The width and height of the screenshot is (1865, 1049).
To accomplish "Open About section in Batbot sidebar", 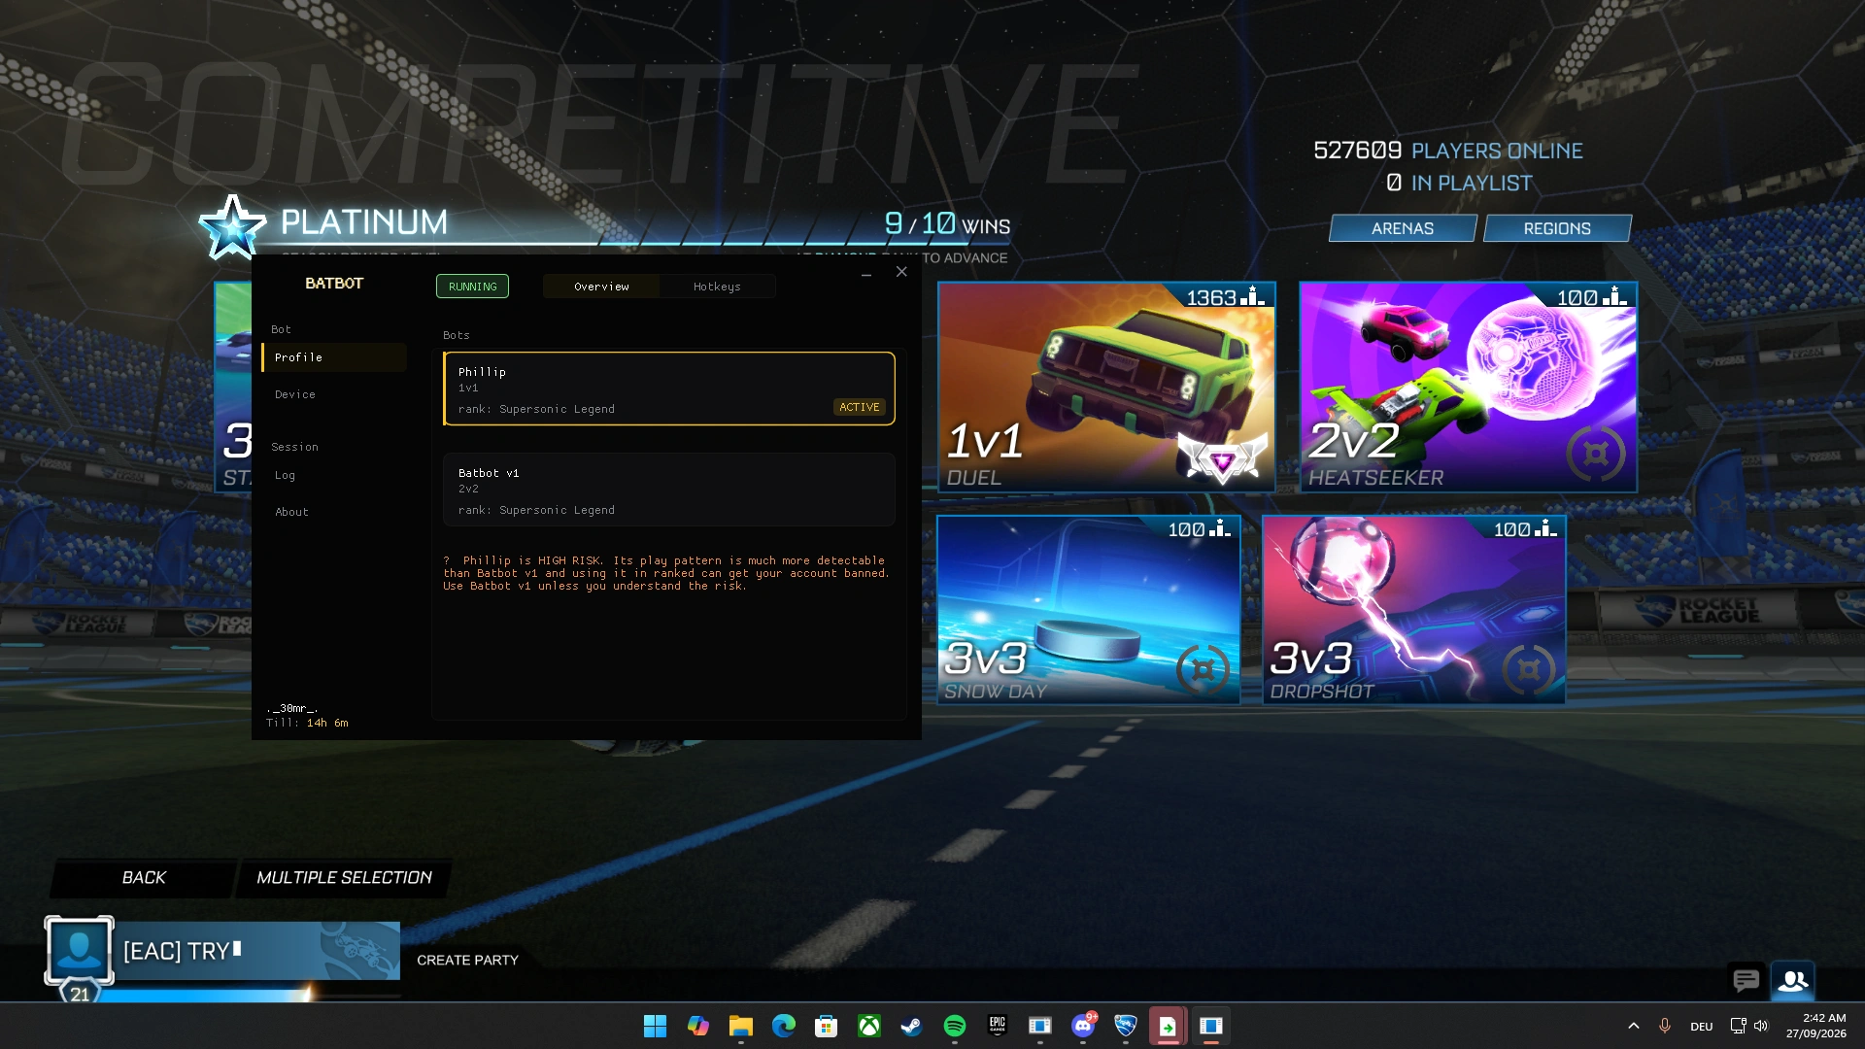I will 334,512.
